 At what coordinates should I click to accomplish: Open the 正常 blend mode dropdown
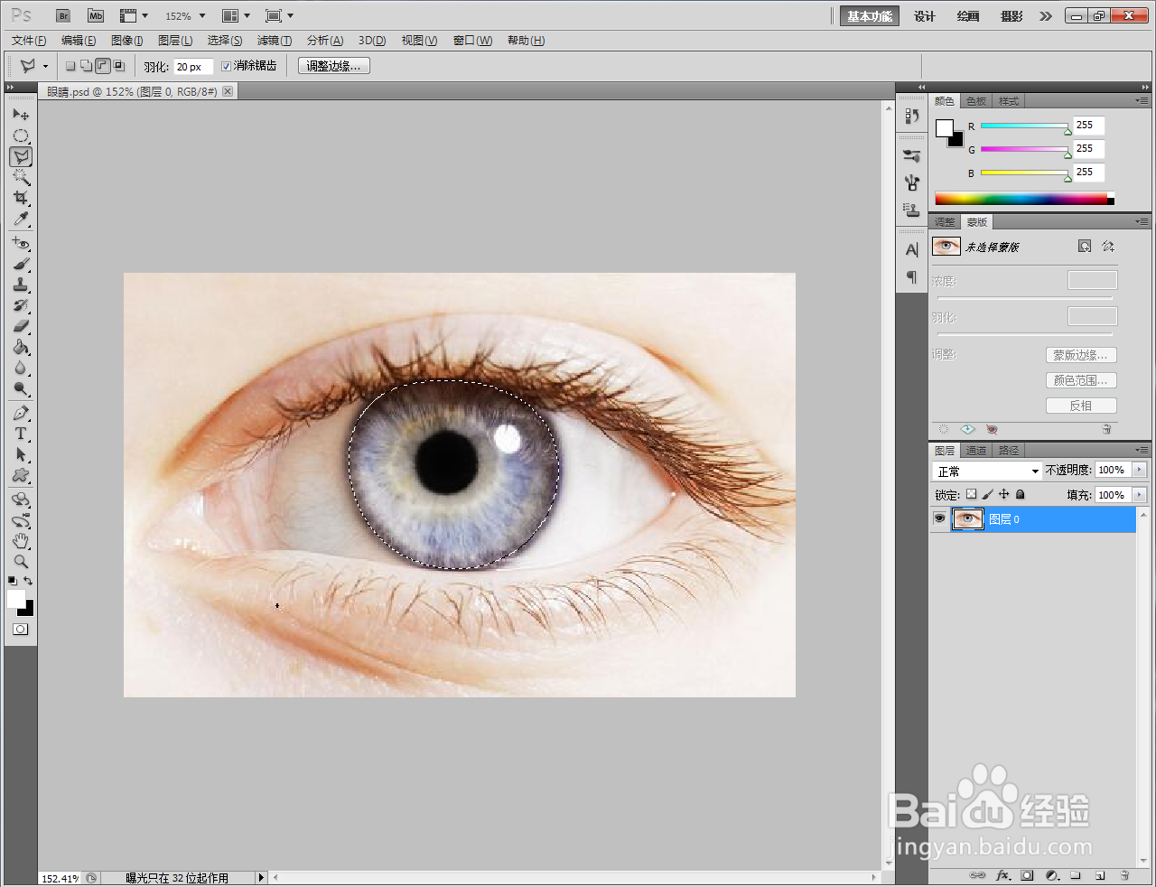(987, 471)
